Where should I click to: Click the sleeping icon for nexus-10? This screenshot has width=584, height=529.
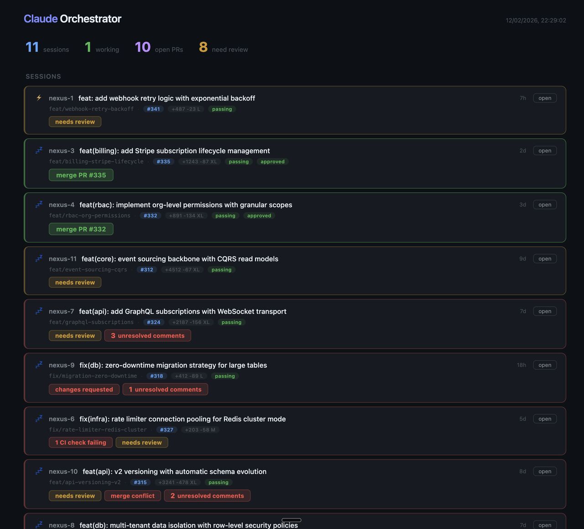(39, 471)
